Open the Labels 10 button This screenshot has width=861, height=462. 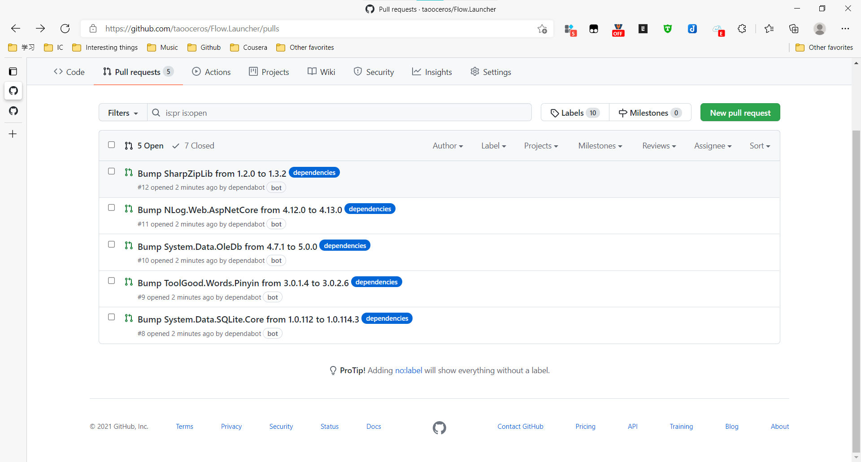tap(575, 113)
